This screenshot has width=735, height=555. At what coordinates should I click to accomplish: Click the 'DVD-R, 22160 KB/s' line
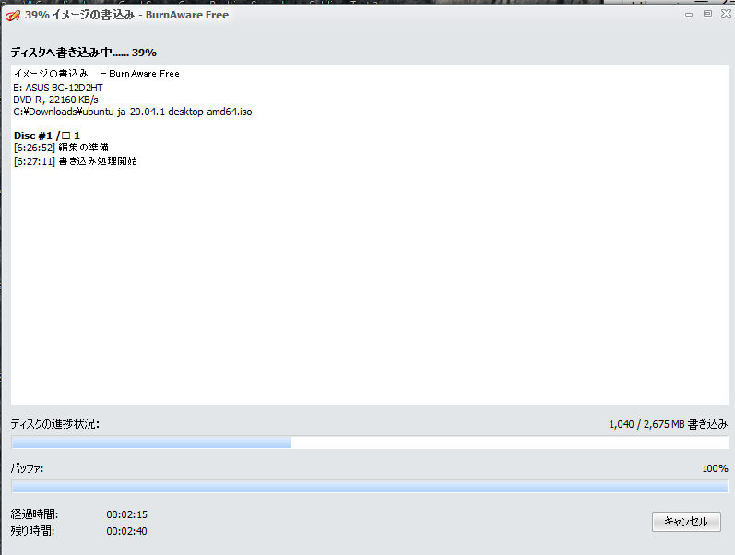tap(55, 100)
